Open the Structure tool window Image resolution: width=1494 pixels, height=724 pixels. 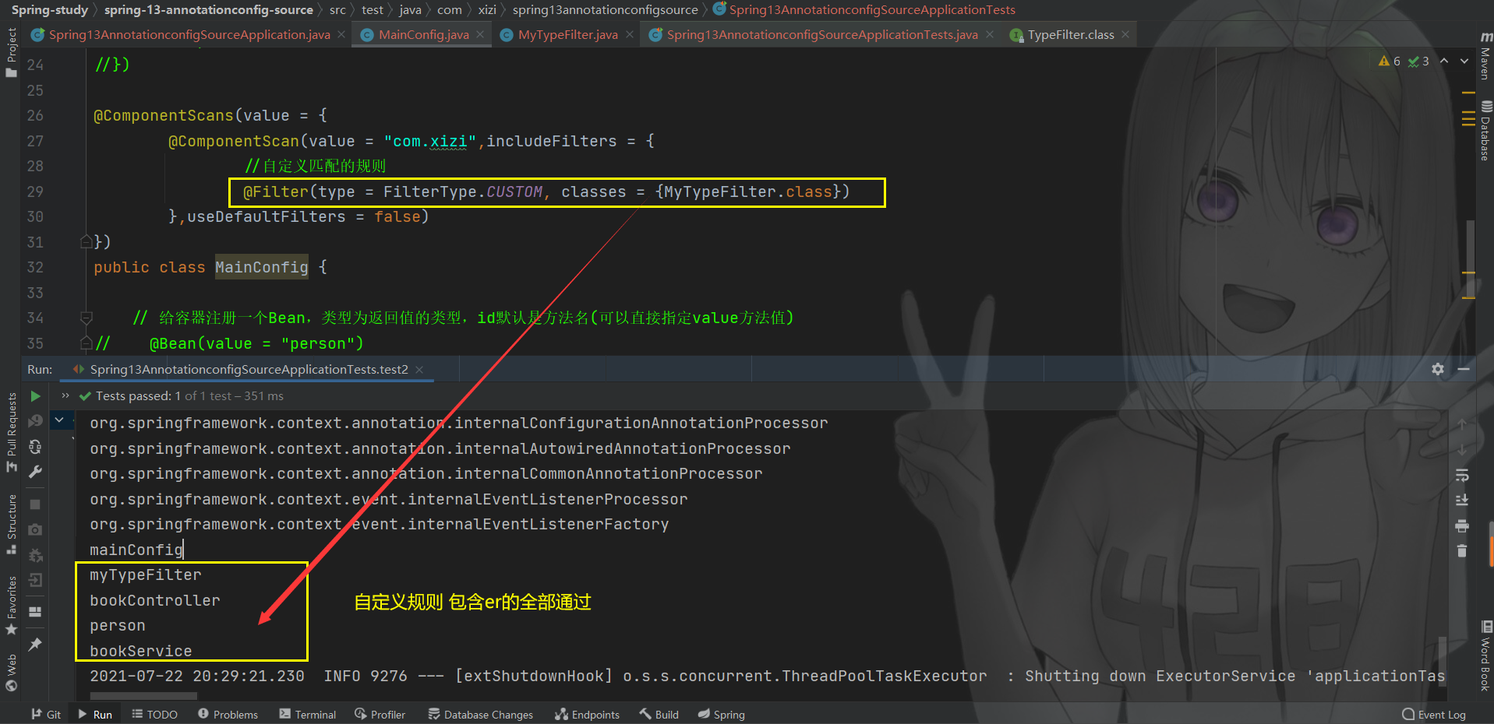(x=11, y=524)
